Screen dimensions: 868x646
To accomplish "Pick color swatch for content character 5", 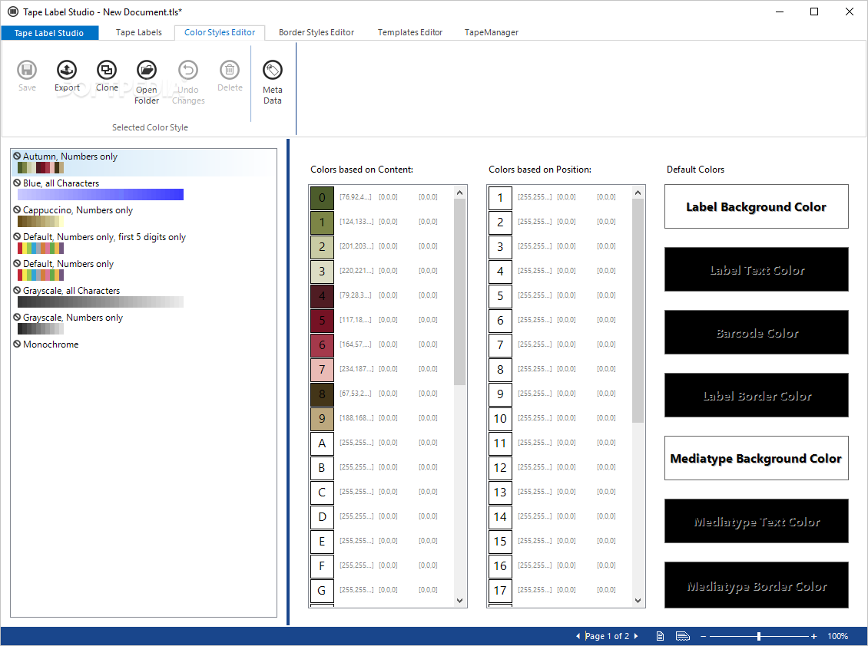I will tap(322, 320).
